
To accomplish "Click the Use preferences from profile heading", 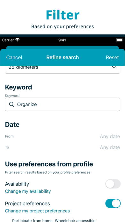I will (x=49, y=164).
